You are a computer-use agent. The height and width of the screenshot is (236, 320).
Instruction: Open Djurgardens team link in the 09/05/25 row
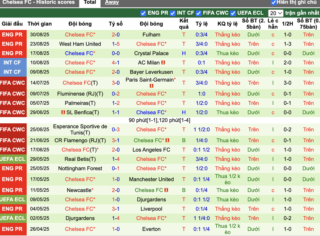tap(151, 199)
